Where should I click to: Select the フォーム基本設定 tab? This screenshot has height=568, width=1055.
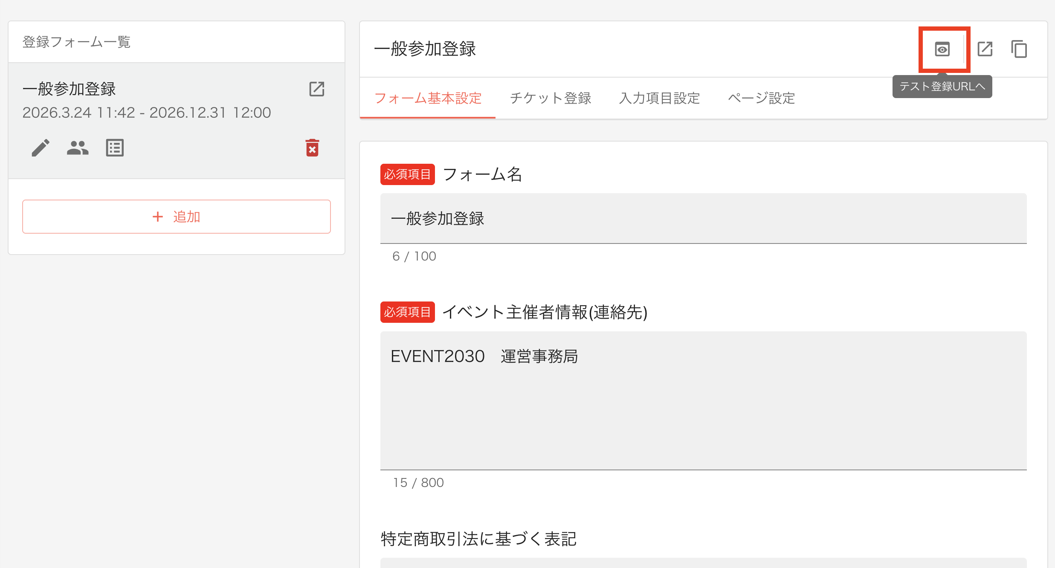pyautogui.click(x=428, y=99)
